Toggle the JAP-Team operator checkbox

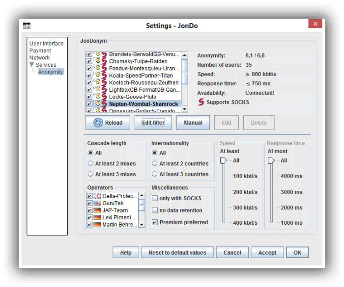pyautogui.click(x=90, y=210)
